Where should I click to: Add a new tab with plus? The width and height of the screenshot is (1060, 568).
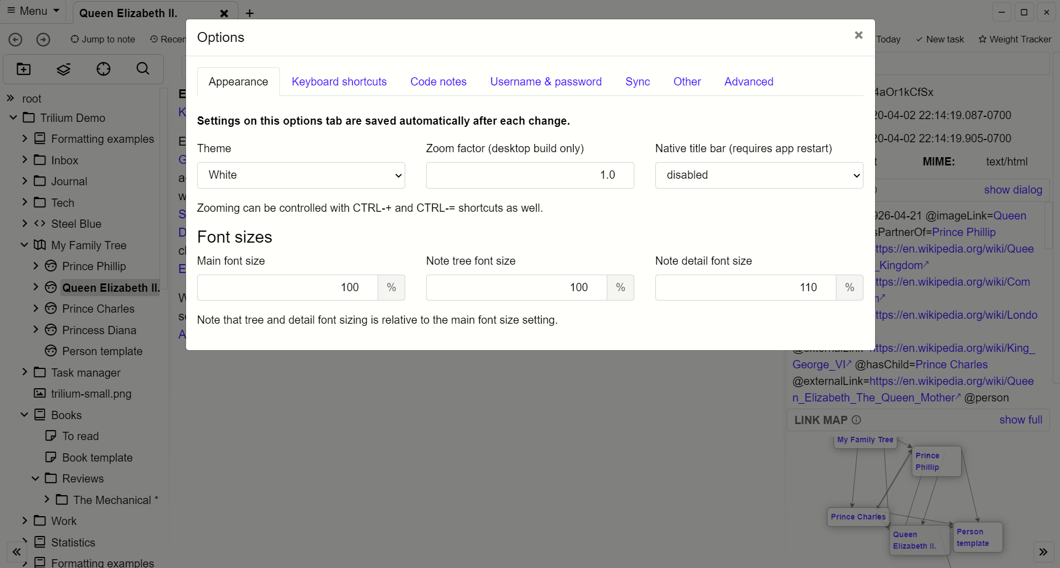(x=250, y=13)
